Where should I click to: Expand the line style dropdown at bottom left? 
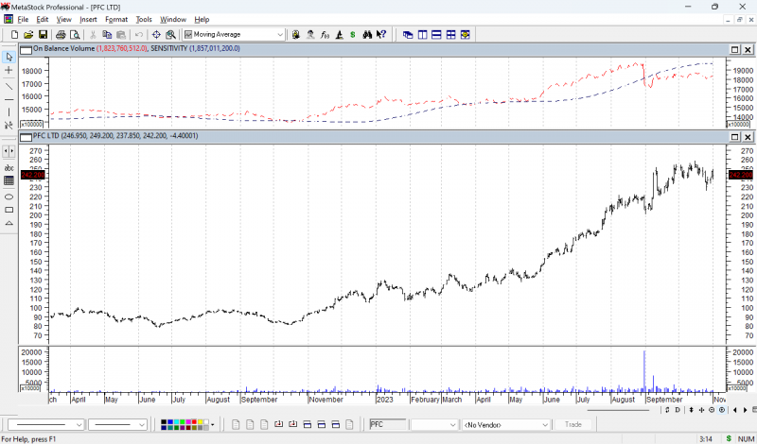click(x=78, y=425)
